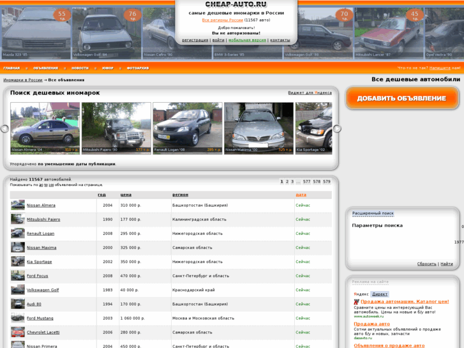This screenshot has height=348, width=464.
Task: Open the Volkswagen Golf row thumbnail
Action: coord(18,290)
